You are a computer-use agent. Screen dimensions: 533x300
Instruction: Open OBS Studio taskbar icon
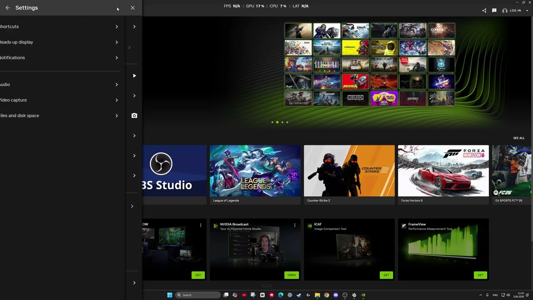pos(345,295)
